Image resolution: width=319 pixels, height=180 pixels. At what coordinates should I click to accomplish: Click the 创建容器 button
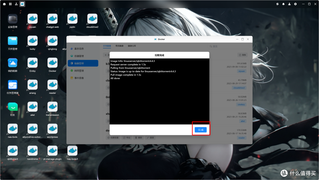click(x=113, y=138)
